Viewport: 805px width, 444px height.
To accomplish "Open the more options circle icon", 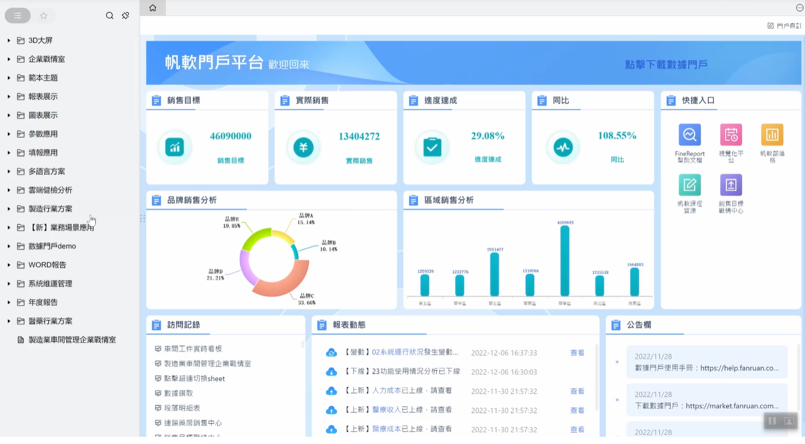I will pos(799,8).
